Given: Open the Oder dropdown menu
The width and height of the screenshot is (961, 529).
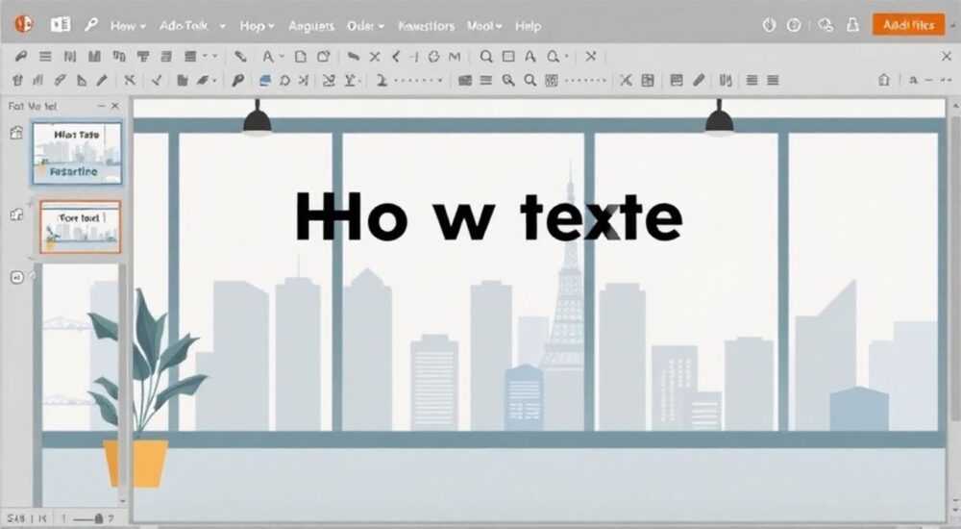Looking at the screenshot, I should [365, 26].
